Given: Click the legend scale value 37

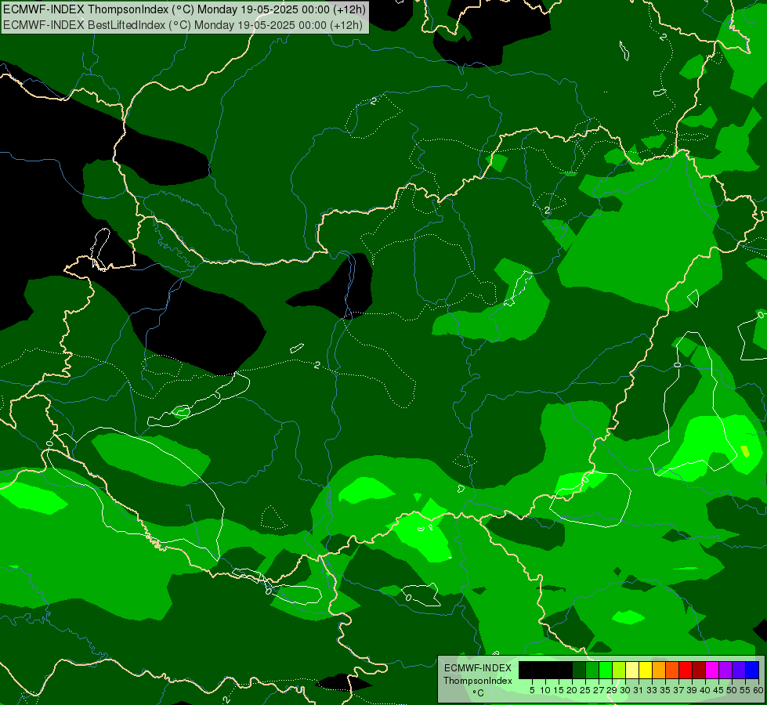Looking at the screenshot, I should coord(679,690).
